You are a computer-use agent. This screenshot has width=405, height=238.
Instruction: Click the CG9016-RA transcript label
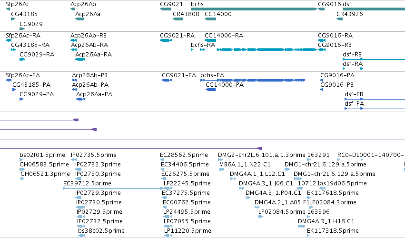click(335, 35)
